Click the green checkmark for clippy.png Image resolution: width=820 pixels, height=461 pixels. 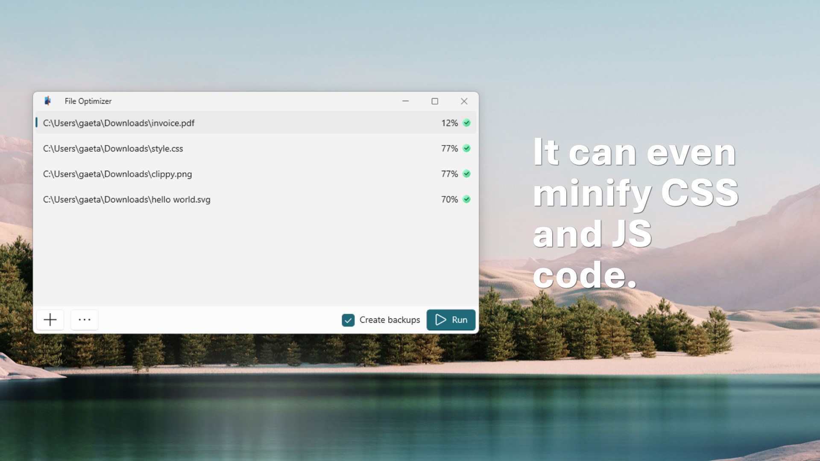coord(467,174)
